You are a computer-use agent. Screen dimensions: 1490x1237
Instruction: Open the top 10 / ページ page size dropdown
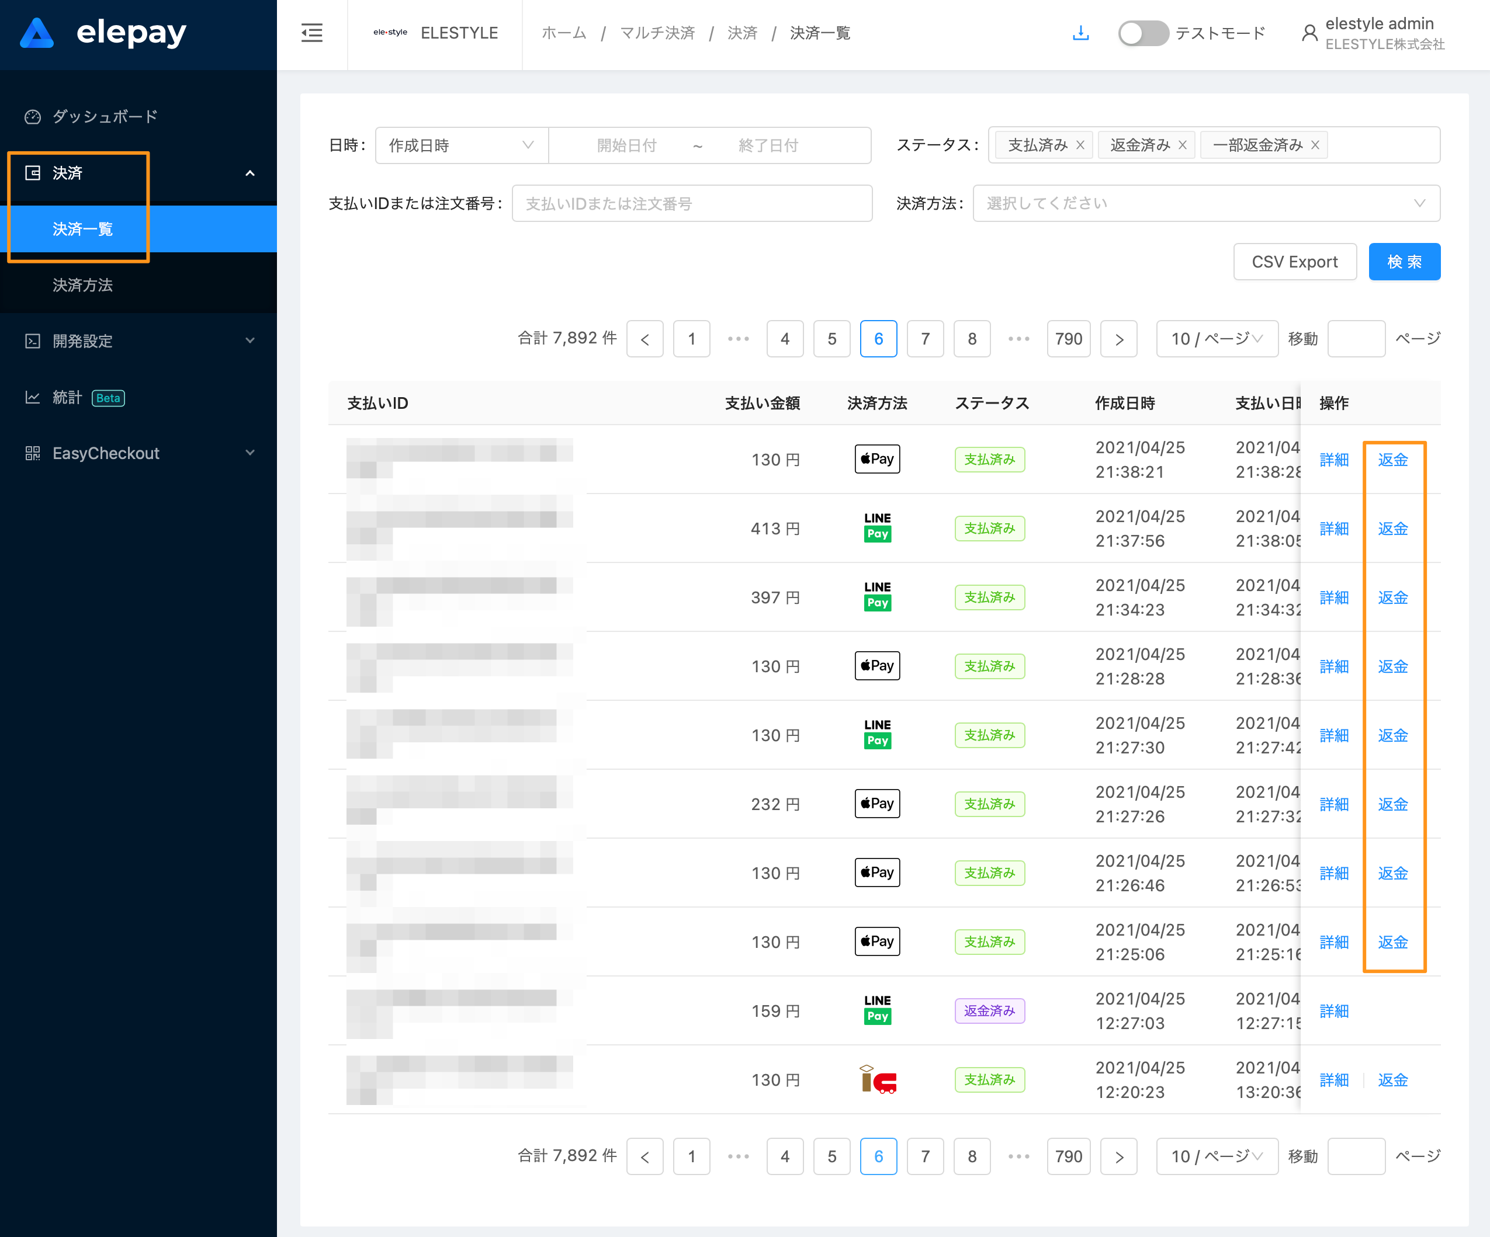click(x=1216, y=339)
